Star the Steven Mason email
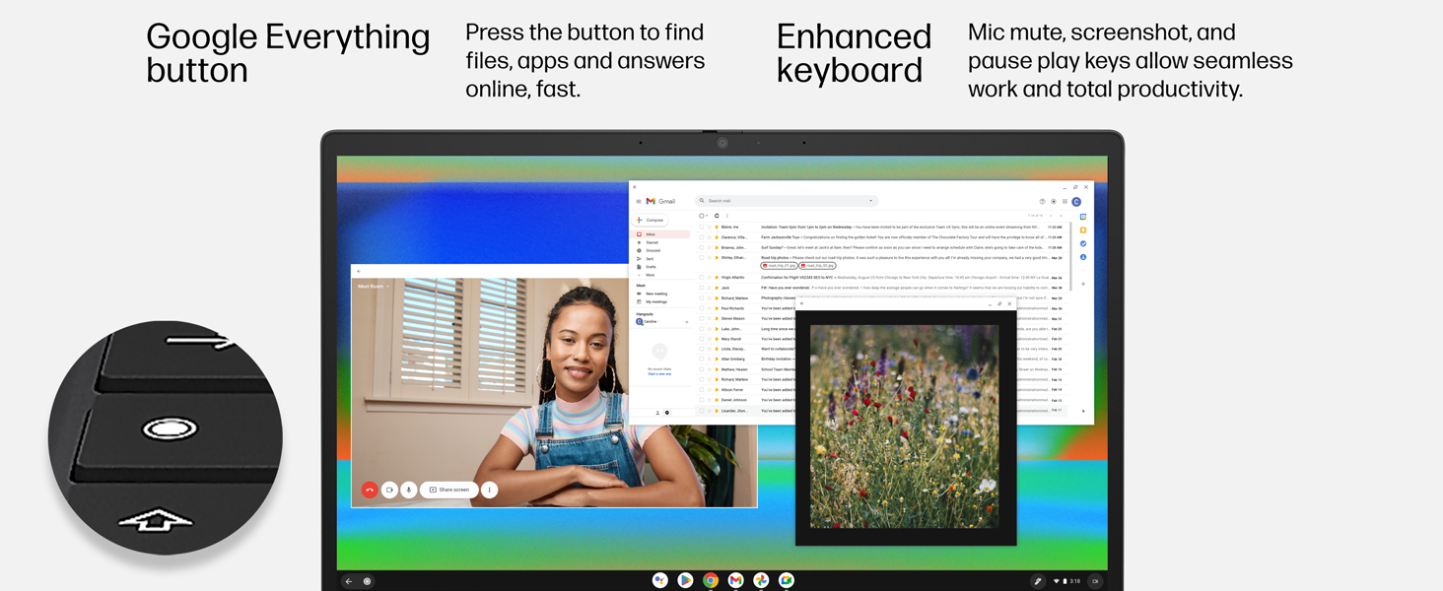 (x=709, y=318)
